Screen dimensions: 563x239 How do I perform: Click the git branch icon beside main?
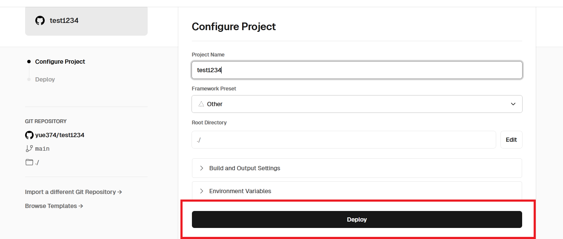click(29, 149)
